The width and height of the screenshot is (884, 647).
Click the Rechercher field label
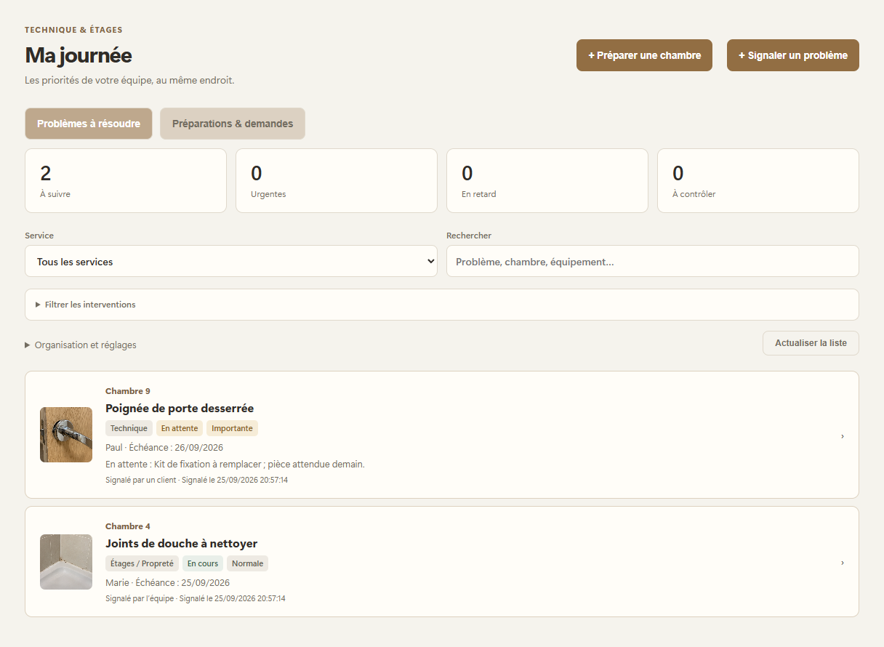[x=469, y=236]
